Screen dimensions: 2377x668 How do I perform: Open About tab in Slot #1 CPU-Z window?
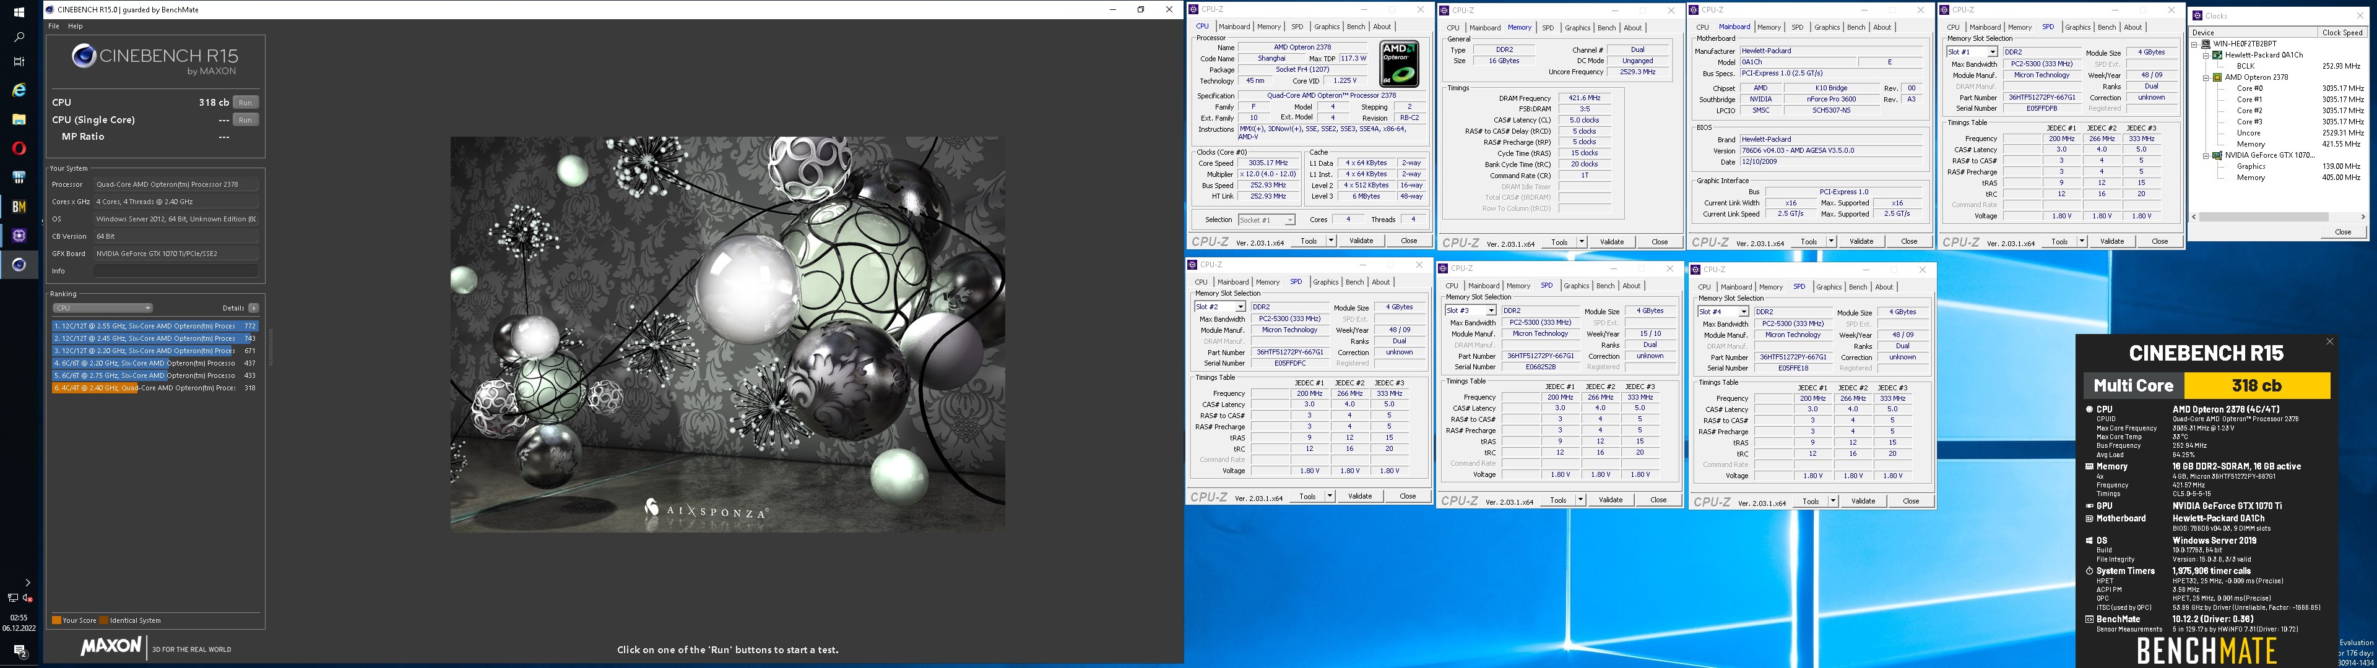point(2133,27)
